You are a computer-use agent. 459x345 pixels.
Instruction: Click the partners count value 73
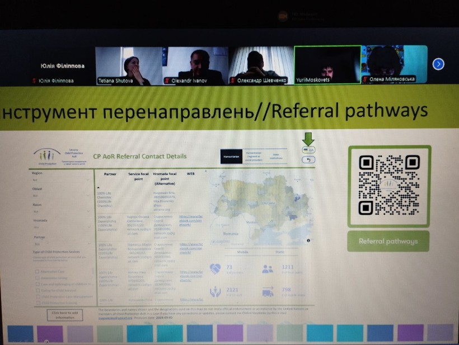tap(229, 267)
